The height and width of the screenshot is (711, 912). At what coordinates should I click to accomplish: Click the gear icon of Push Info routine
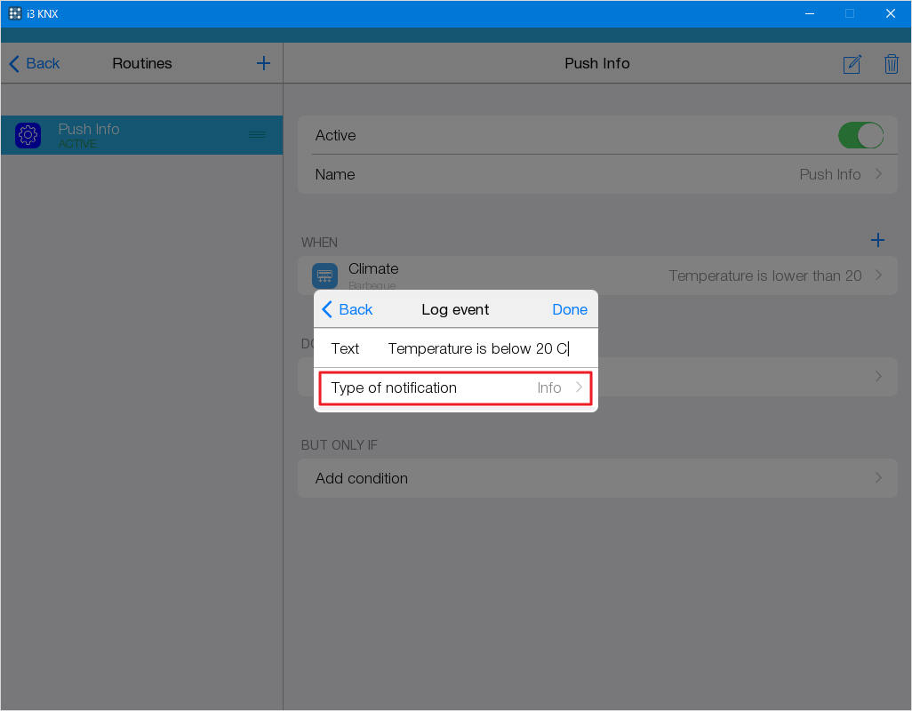[x=28, y=135]
